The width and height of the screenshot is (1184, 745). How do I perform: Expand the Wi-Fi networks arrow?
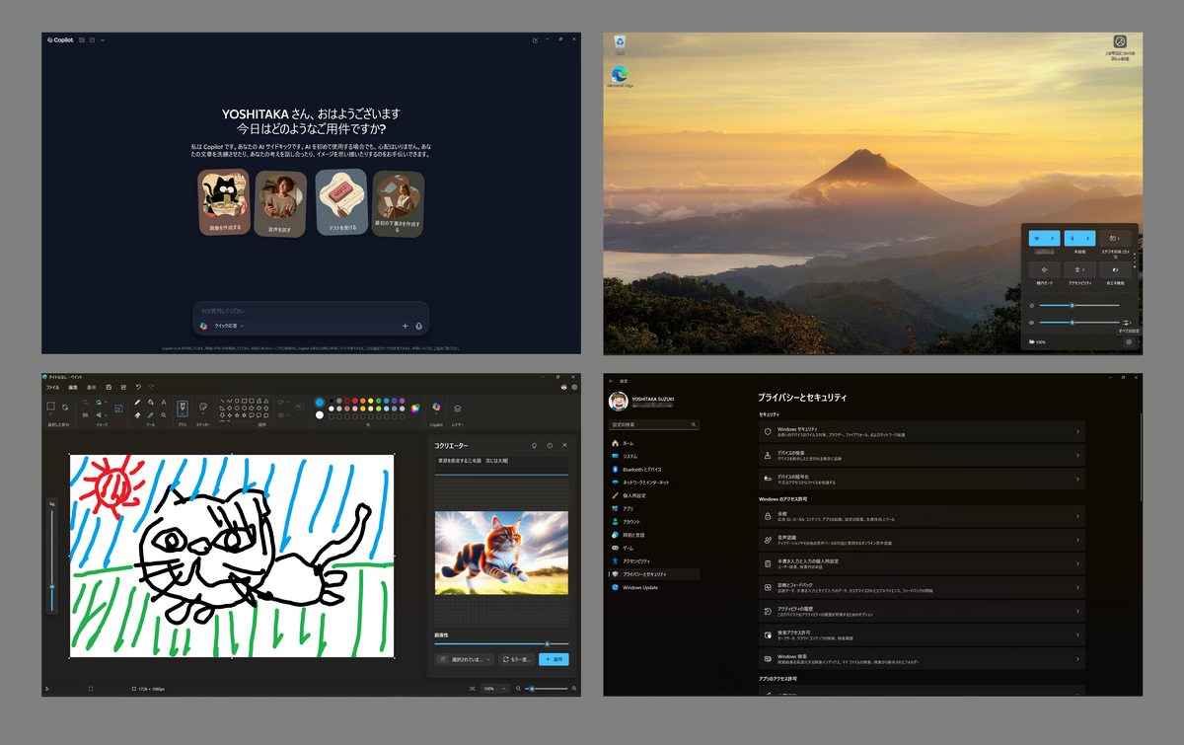pyautogui.click(x=1053, y=239)
